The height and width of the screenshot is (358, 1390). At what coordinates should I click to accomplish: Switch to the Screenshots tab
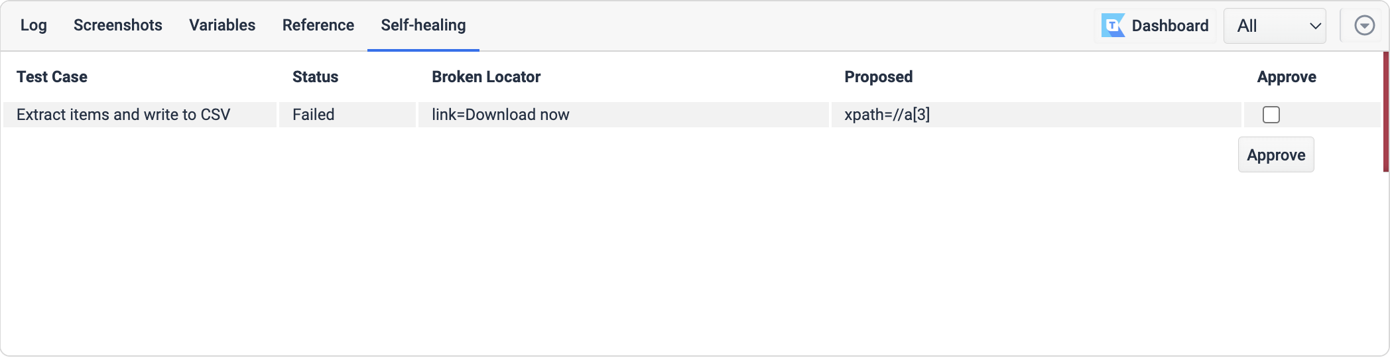pos(118,25)
